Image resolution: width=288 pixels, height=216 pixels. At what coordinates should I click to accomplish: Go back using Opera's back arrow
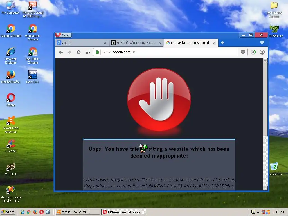61,52
